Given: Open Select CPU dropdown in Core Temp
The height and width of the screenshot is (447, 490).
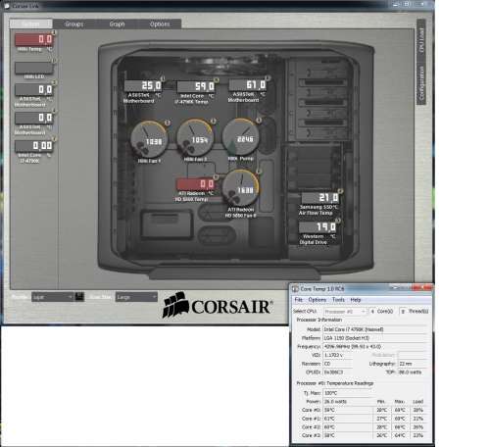Looking at the screenshot, I should [345, 312].
